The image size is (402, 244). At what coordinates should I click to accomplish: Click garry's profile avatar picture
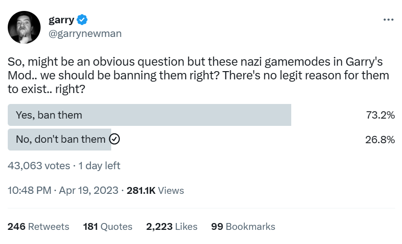pyautogui.click(x=24, y=27)
